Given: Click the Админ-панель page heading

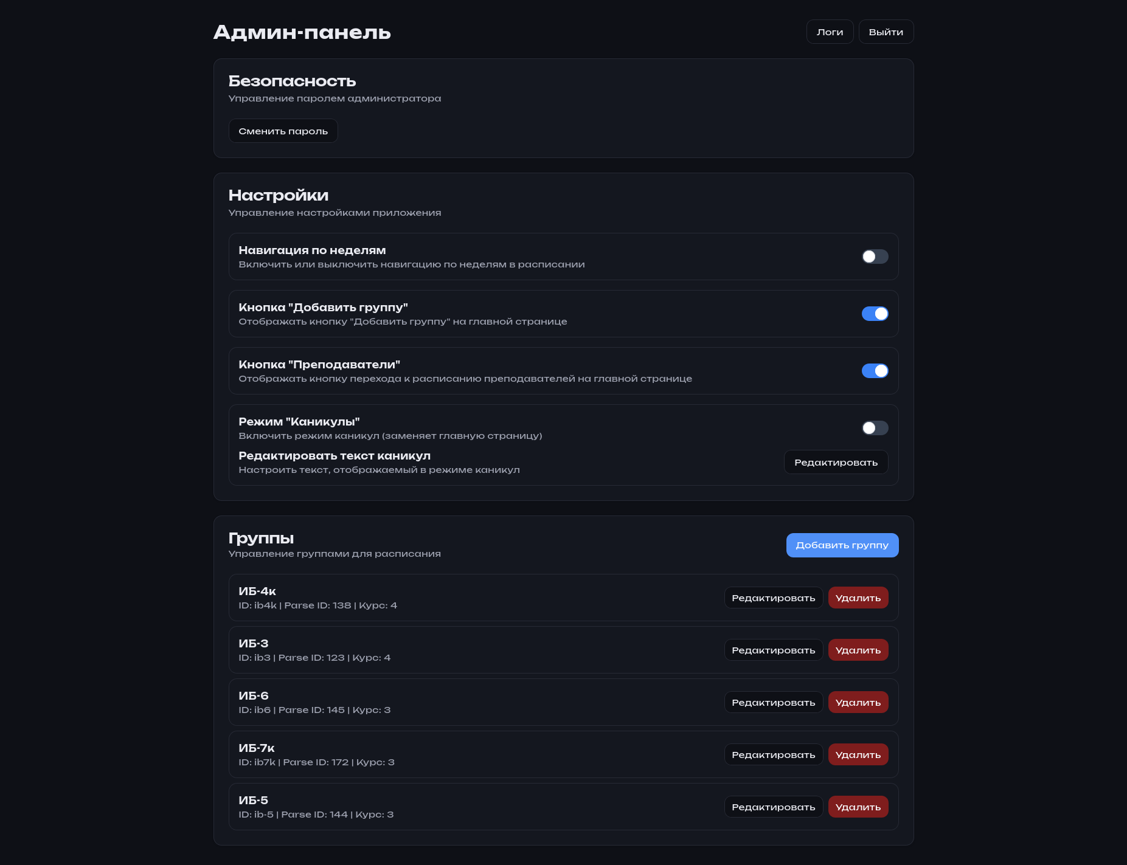Looking at the screenshot, I should 302,32.
